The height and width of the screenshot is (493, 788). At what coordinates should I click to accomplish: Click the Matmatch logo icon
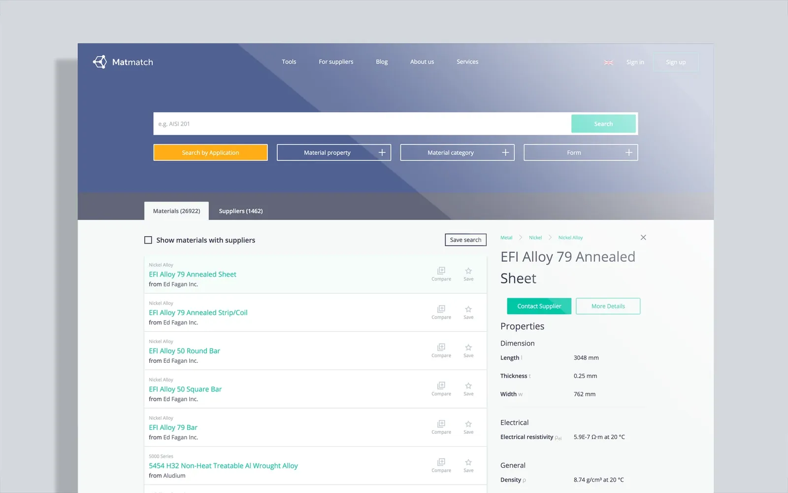[x=100, y=62]
